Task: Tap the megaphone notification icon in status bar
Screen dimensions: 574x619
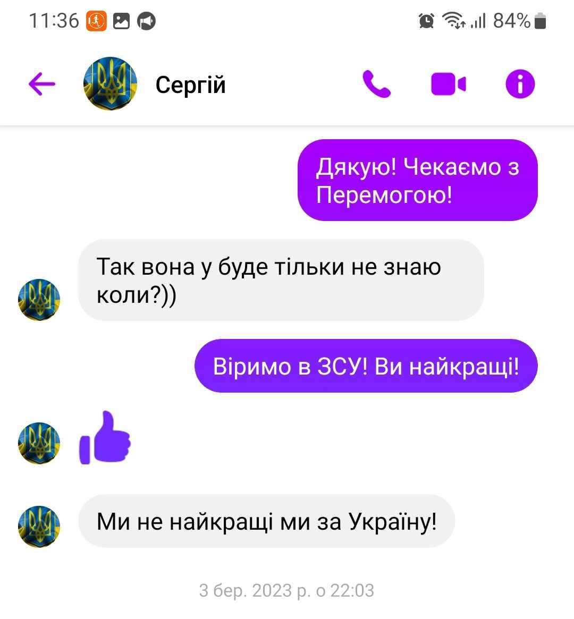Action: point(147,21)
